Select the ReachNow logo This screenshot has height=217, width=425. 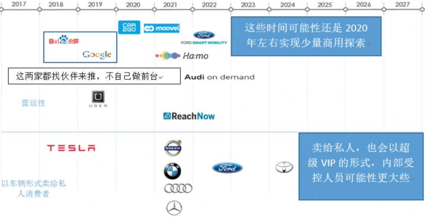[x=189, y=116]
